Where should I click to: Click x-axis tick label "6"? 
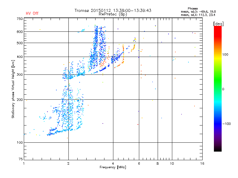pos(139,163)
